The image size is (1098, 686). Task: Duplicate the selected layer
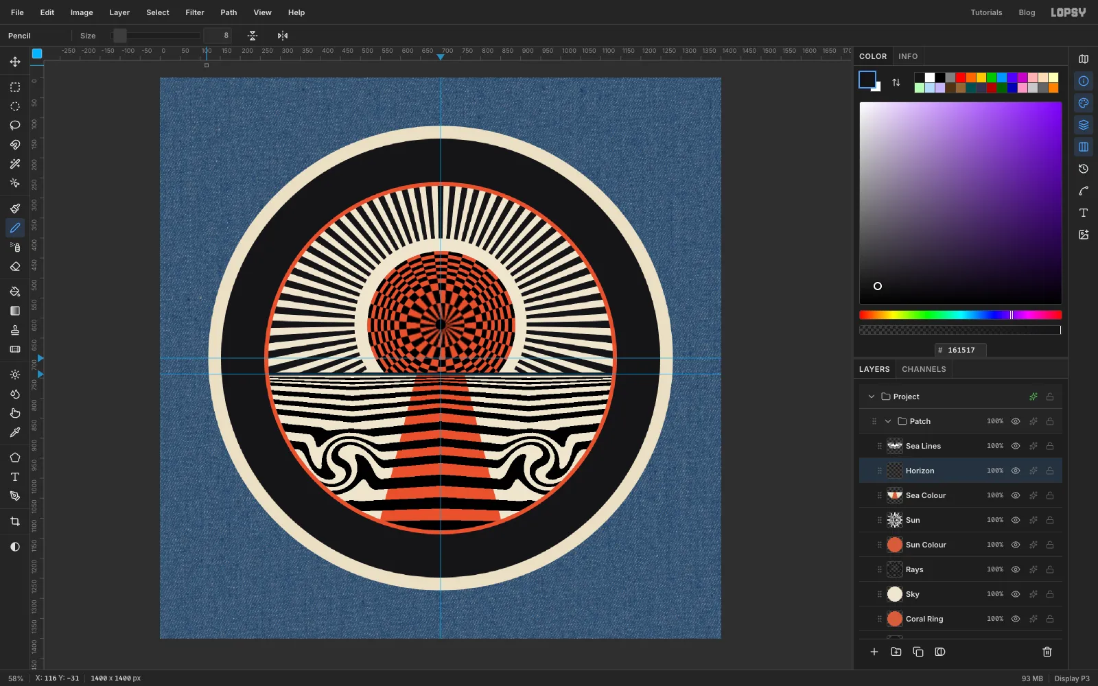coord(918,652)
